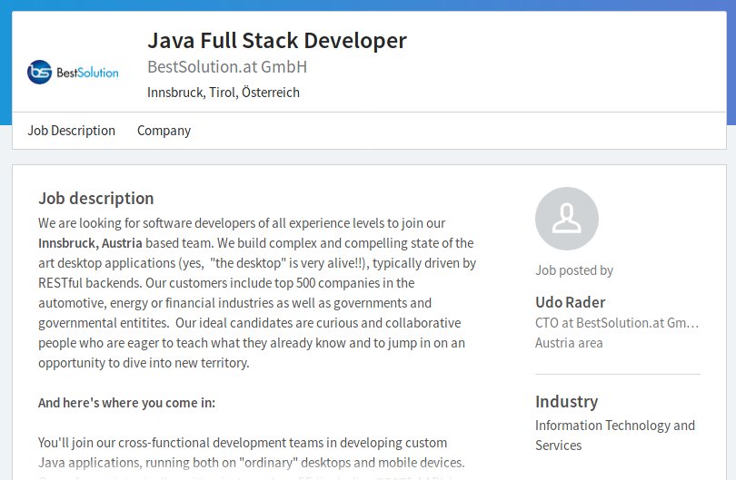This screenshot has width=736, height=480.
Task: Click the line starting 'Java applications, running both'
Action: point(252,463)
